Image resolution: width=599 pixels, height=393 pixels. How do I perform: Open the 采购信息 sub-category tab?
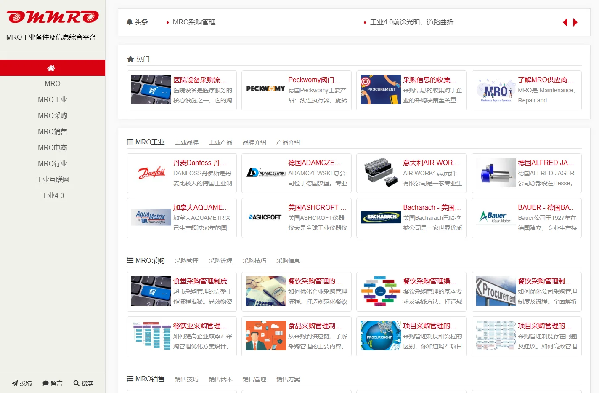288,261
